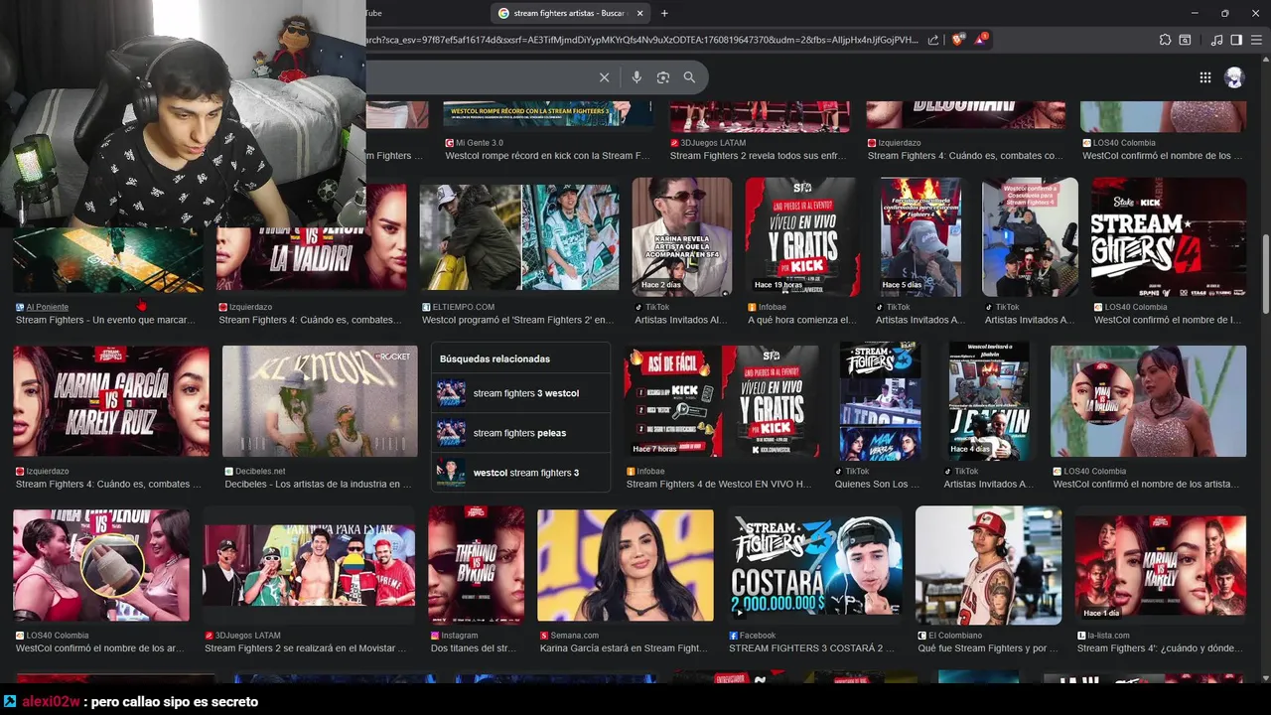Click 'Stream Fighters 4': ¿cuándo y dónde' title
1271x715 pixels.
tap(1160, 647)
